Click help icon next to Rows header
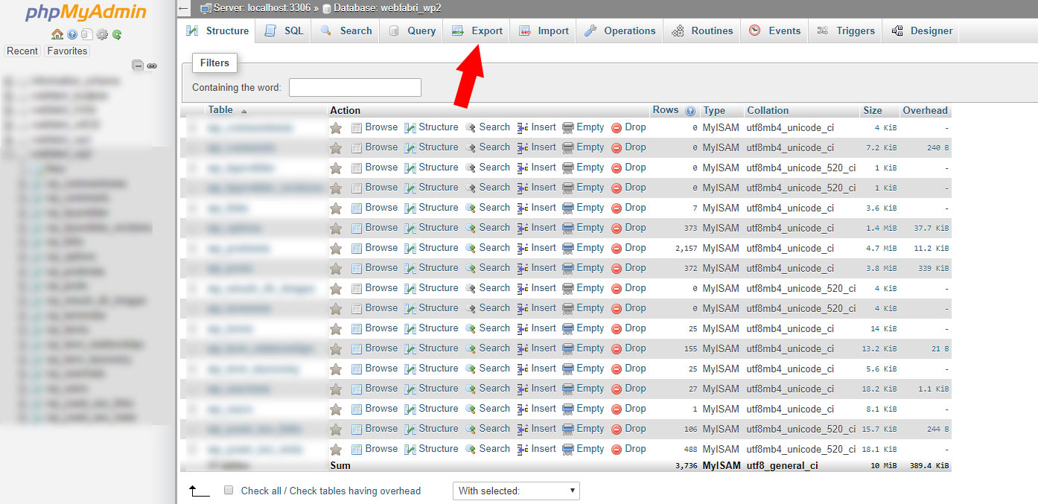The image size is (1038, 504). pos(690,111)
